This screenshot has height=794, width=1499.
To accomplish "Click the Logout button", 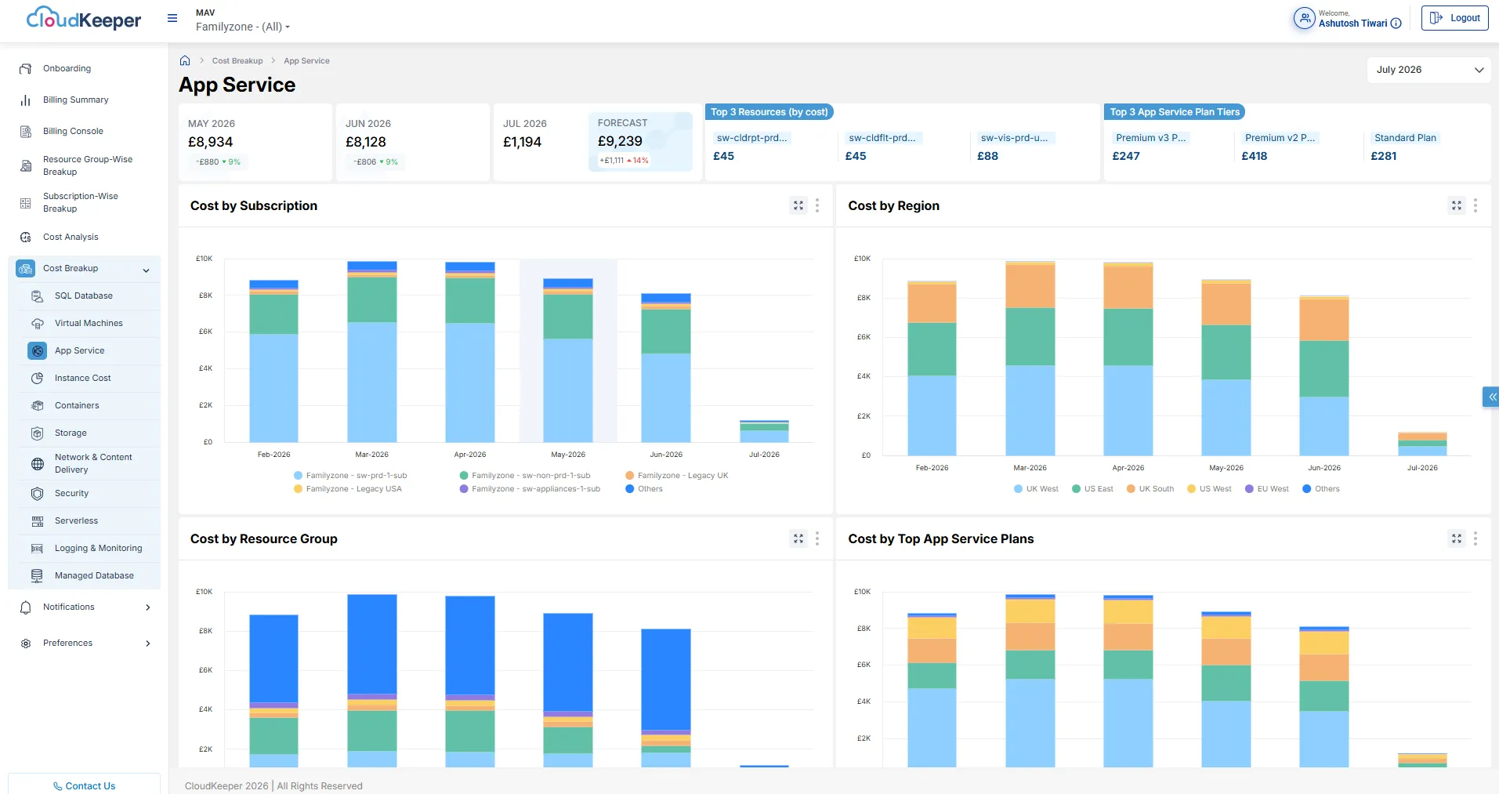I will [1455, 18].
